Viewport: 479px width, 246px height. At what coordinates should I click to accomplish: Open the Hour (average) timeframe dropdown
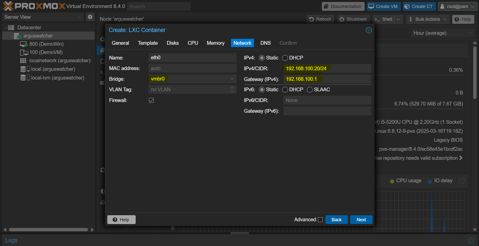tap(442, 33)
